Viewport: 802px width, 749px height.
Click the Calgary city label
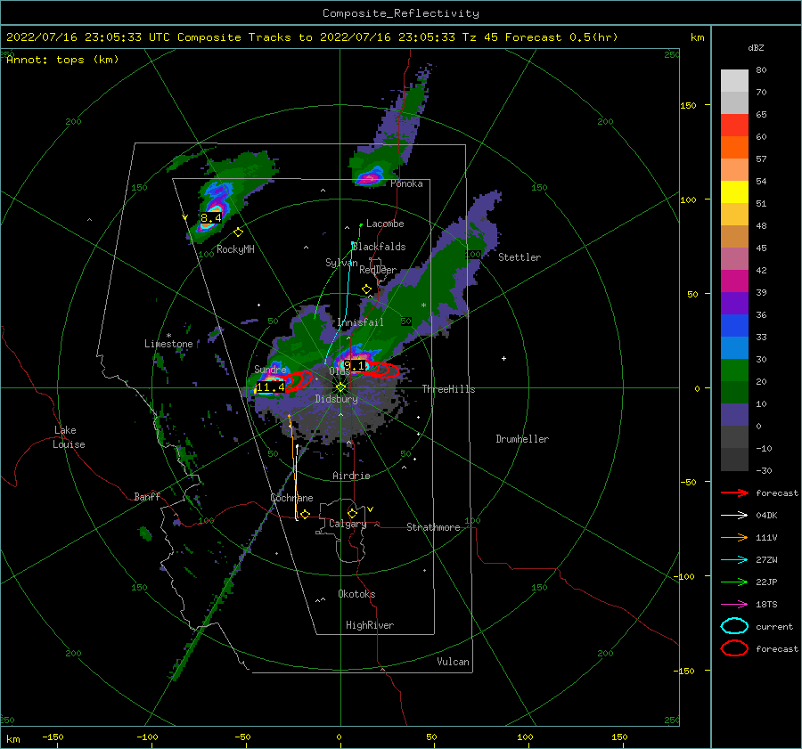pos(348,524)
